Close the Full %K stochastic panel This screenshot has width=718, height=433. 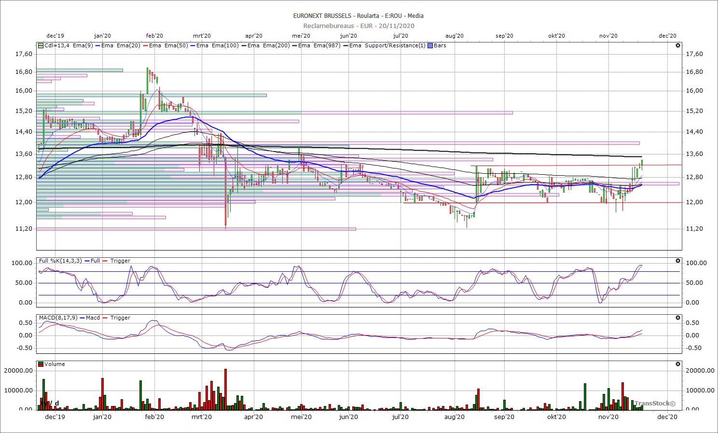point(678,261)
